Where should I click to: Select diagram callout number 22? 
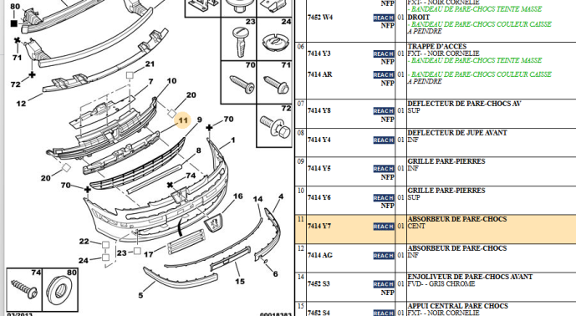click(84, 242)
